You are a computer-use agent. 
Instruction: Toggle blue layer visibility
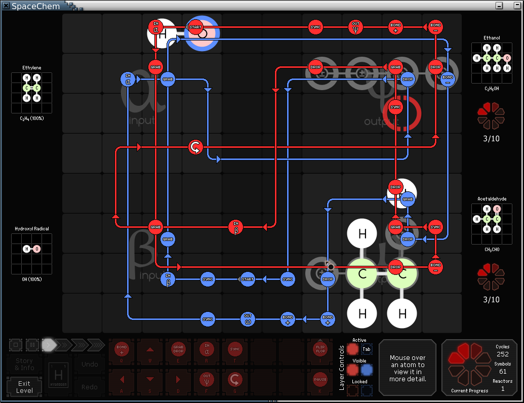367,370
